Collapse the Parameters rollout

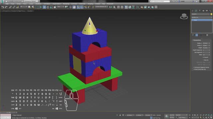(x=197, y=40)
